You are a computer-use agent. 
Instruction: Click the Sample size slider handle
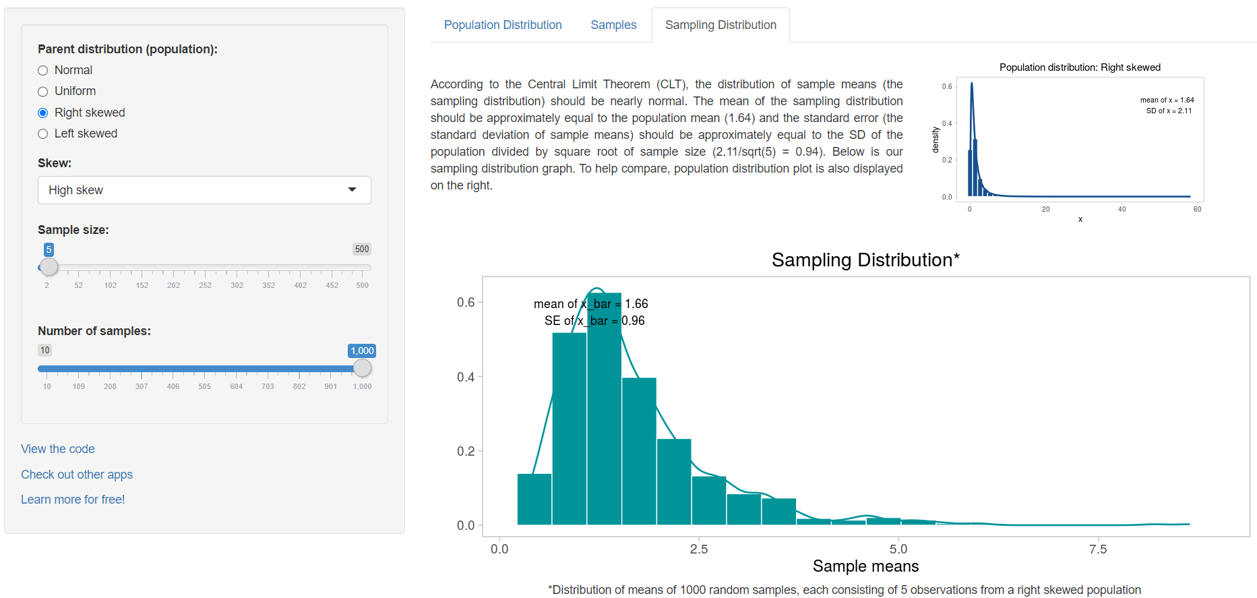[x=49, y=267]
